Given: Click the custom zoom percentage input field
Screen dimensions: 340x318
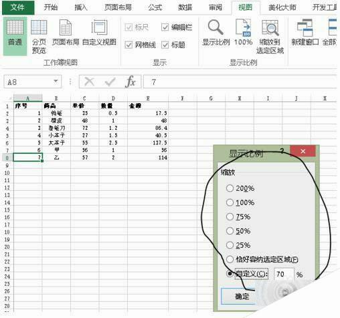Looking at the screenshot, I should 283,274.
